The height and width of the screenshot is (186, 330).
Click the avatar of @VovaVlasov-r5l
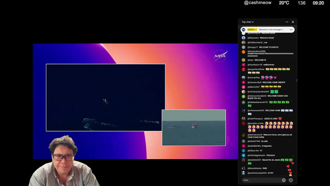pos(243,65)
